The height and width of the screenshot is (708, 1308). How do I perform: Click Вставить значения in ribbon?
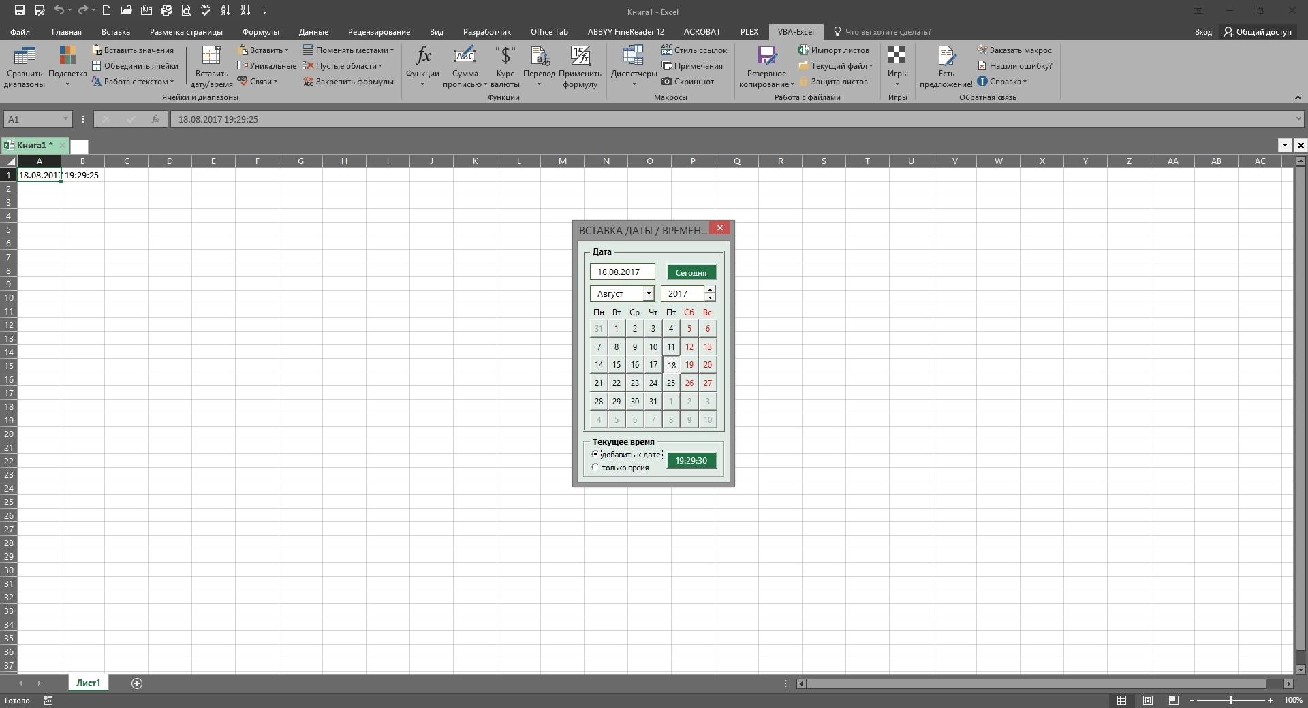coord(134,50)
